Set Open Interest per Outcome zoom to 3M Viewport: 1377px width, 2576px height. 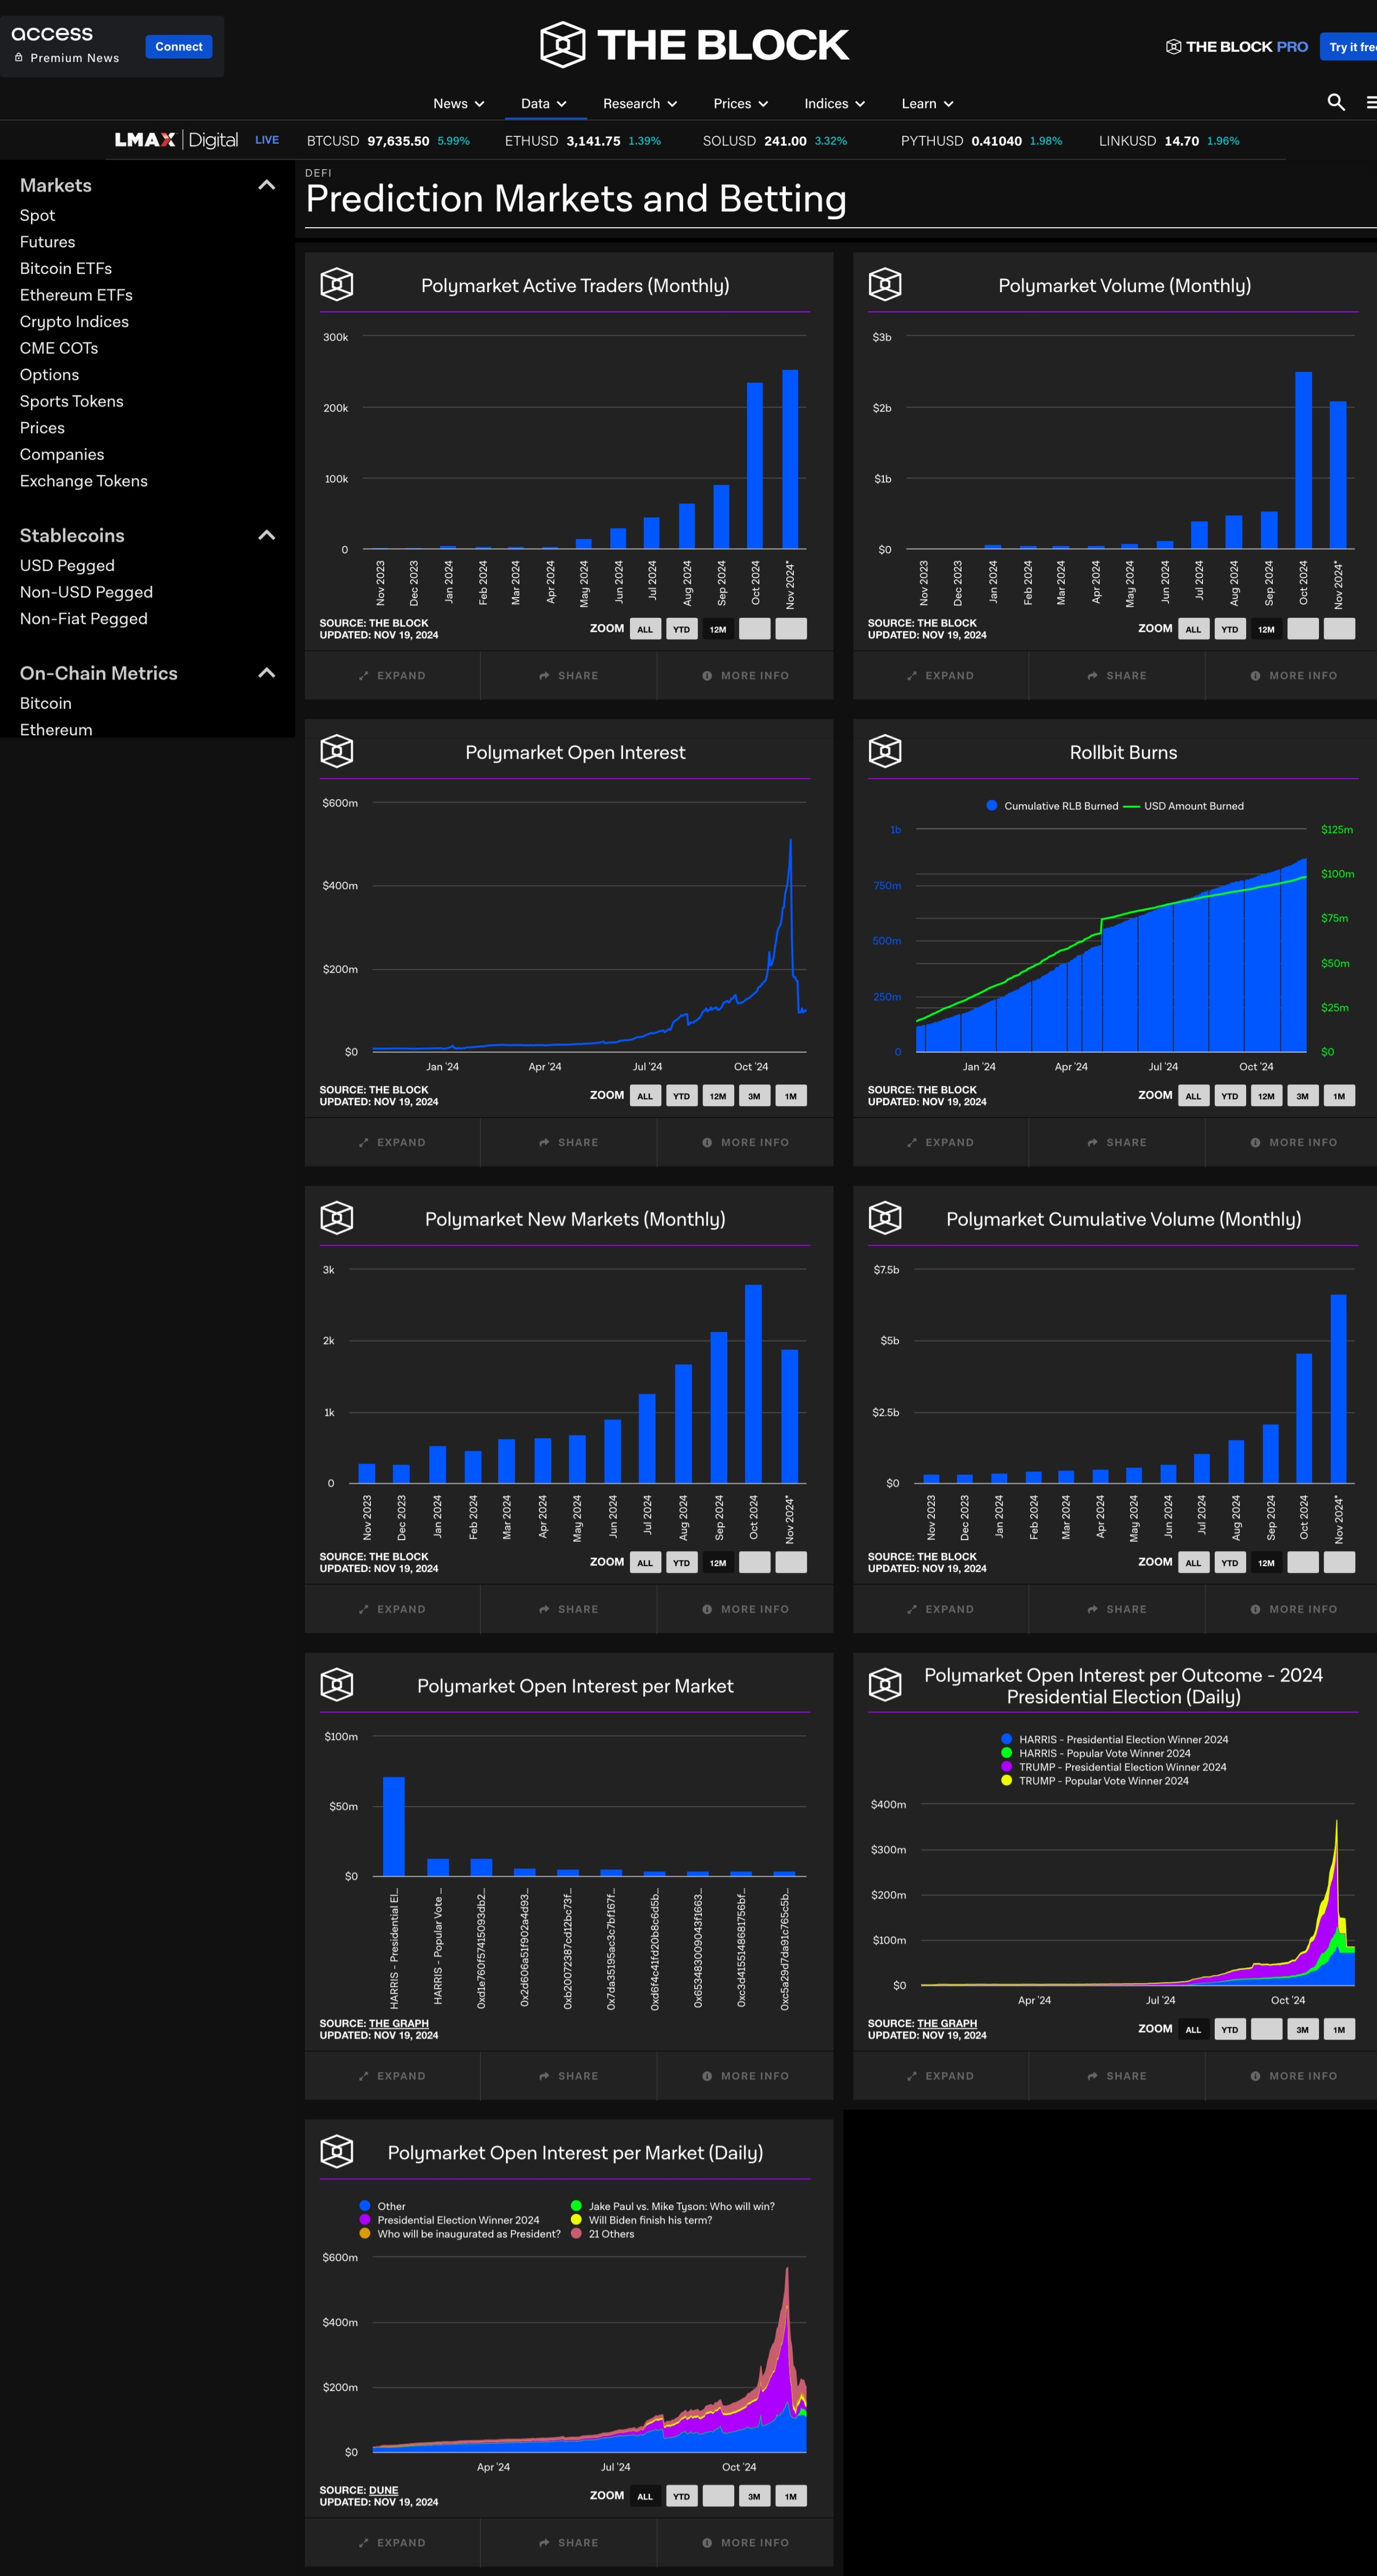(1302, 2029)
